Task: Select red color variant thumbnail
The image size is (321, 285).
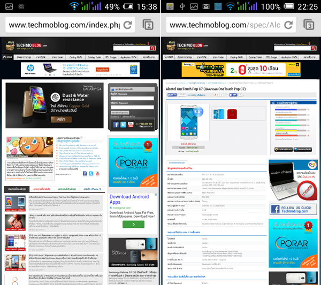Action: point(232,114)
